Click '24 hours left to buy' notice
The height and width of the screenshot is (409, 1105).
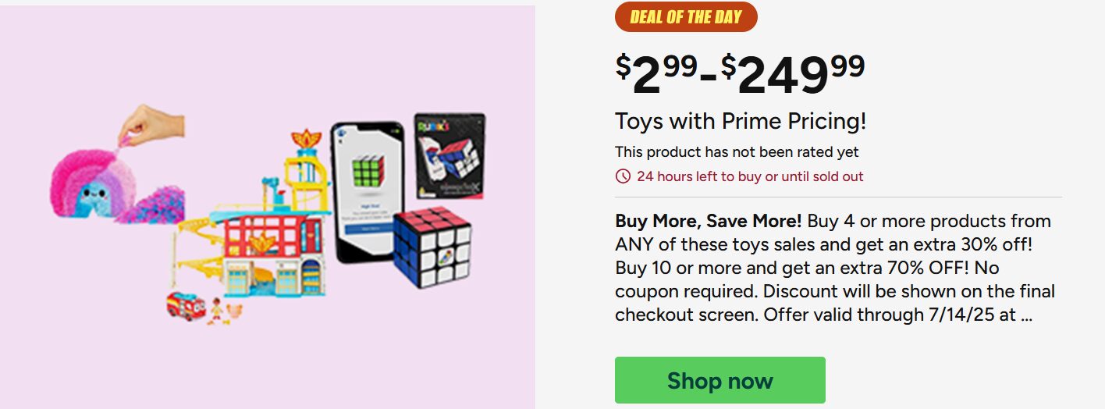tap(750, 176)
